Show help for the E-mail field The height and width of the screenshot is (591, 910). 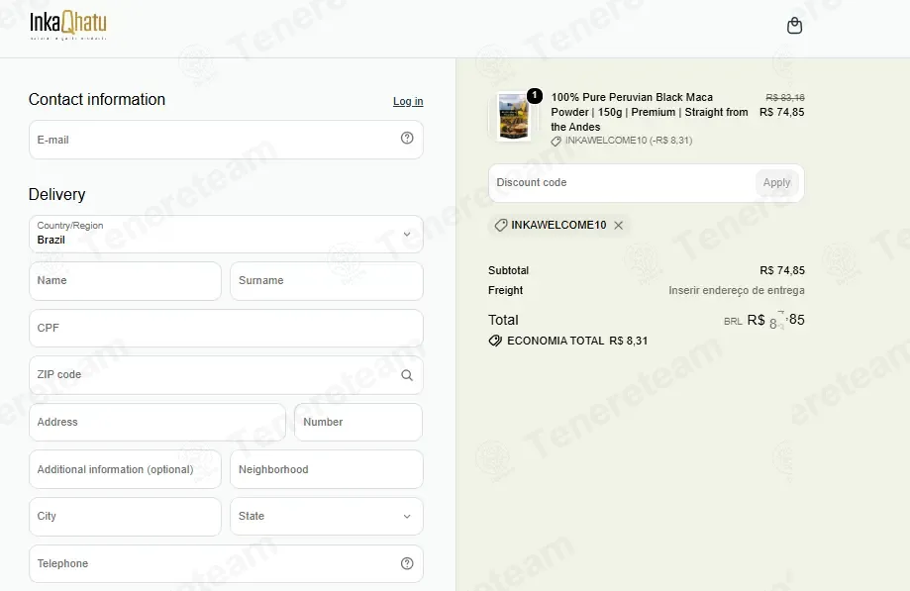pyautogui.click(x=407, y=138)
